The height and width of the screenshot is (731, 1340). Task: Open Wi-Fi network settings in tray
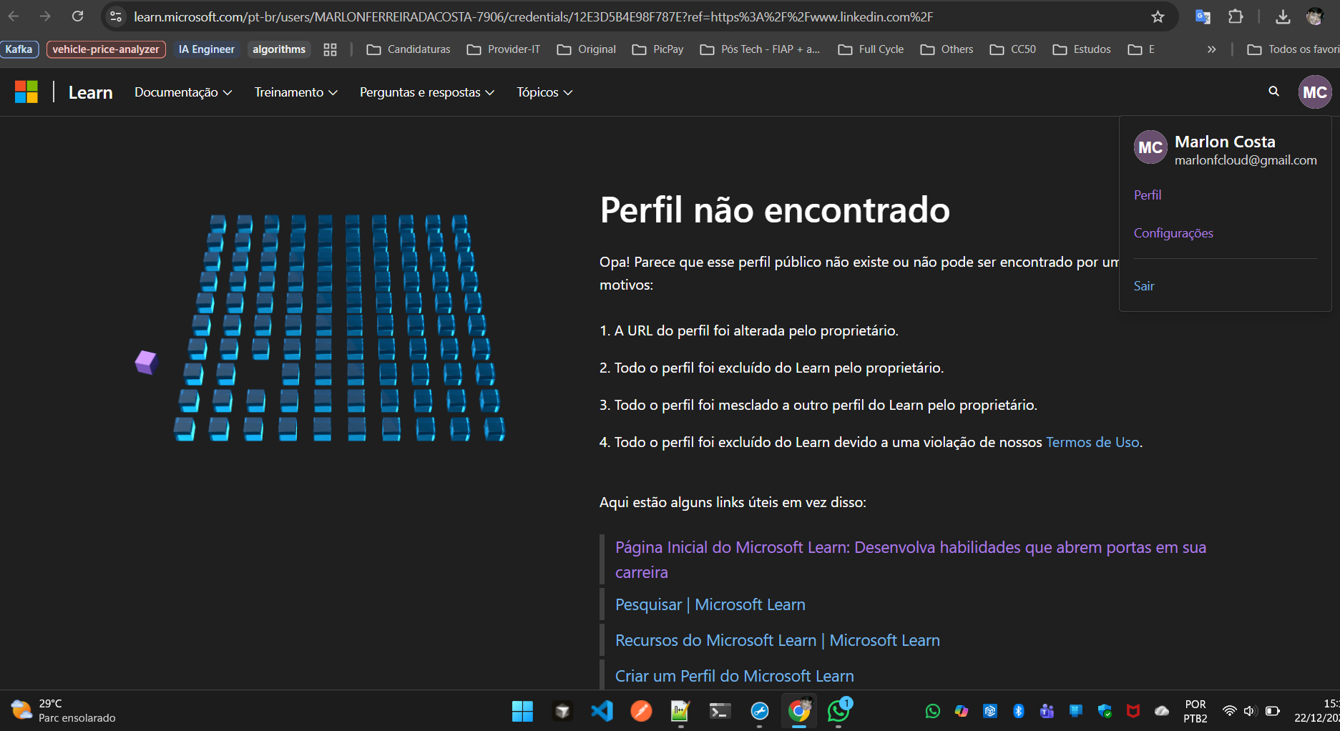tap(1229, 711)
